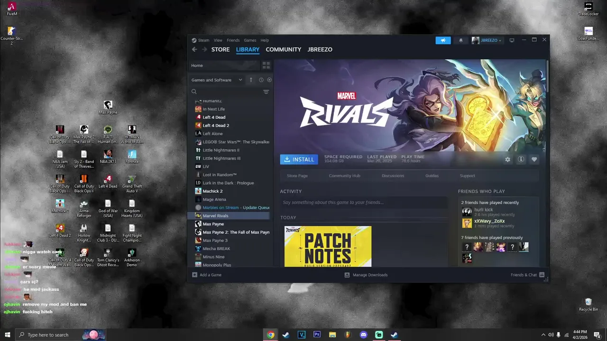Open the library advanced filters icon
This screenshot has width=607, height=341.
coord(266,92)
